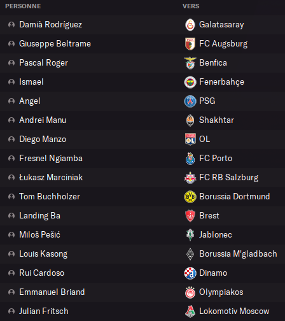The image size is (285, 321).
Task: Sort by the PERSONNE column header
Action: click(x=23, y=6)
